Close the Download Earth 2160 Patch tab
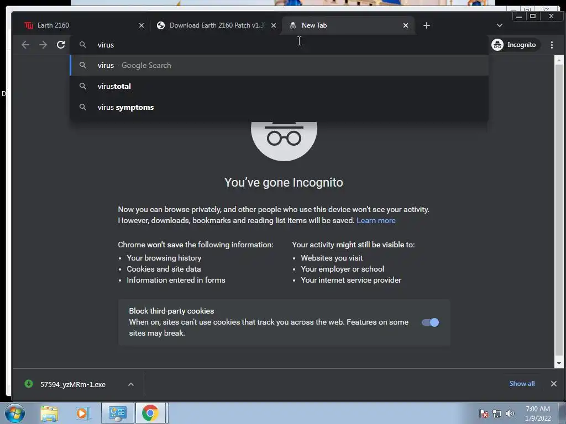Image resolution: width=566 pixels, height=424 pixels. 274,25
